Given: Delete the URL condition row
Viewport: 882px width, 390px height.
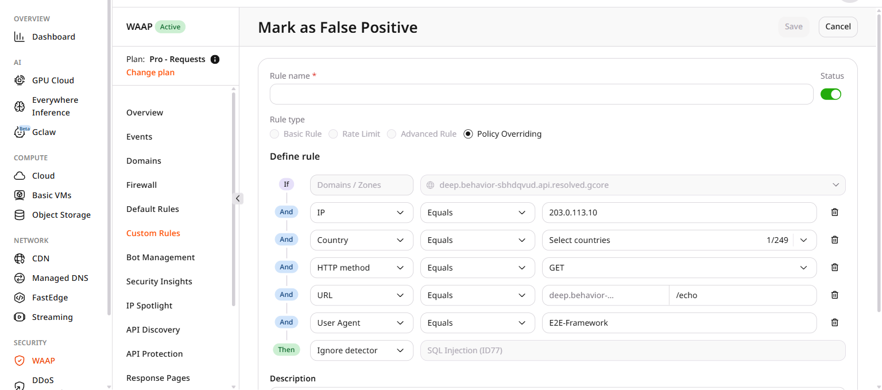Looking at the screenshot, I should click(835, 295).
